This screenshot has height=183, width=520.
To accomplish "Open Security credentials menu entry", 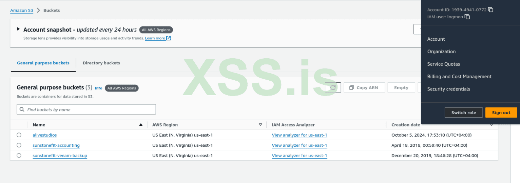I will tap(449, 89).
